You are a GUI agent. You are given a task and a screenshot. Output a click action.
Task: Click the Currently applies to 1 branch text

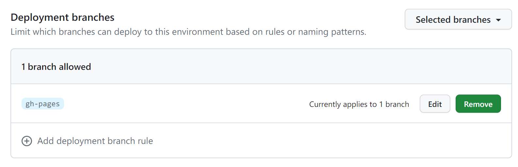click(x=359, y=104)
